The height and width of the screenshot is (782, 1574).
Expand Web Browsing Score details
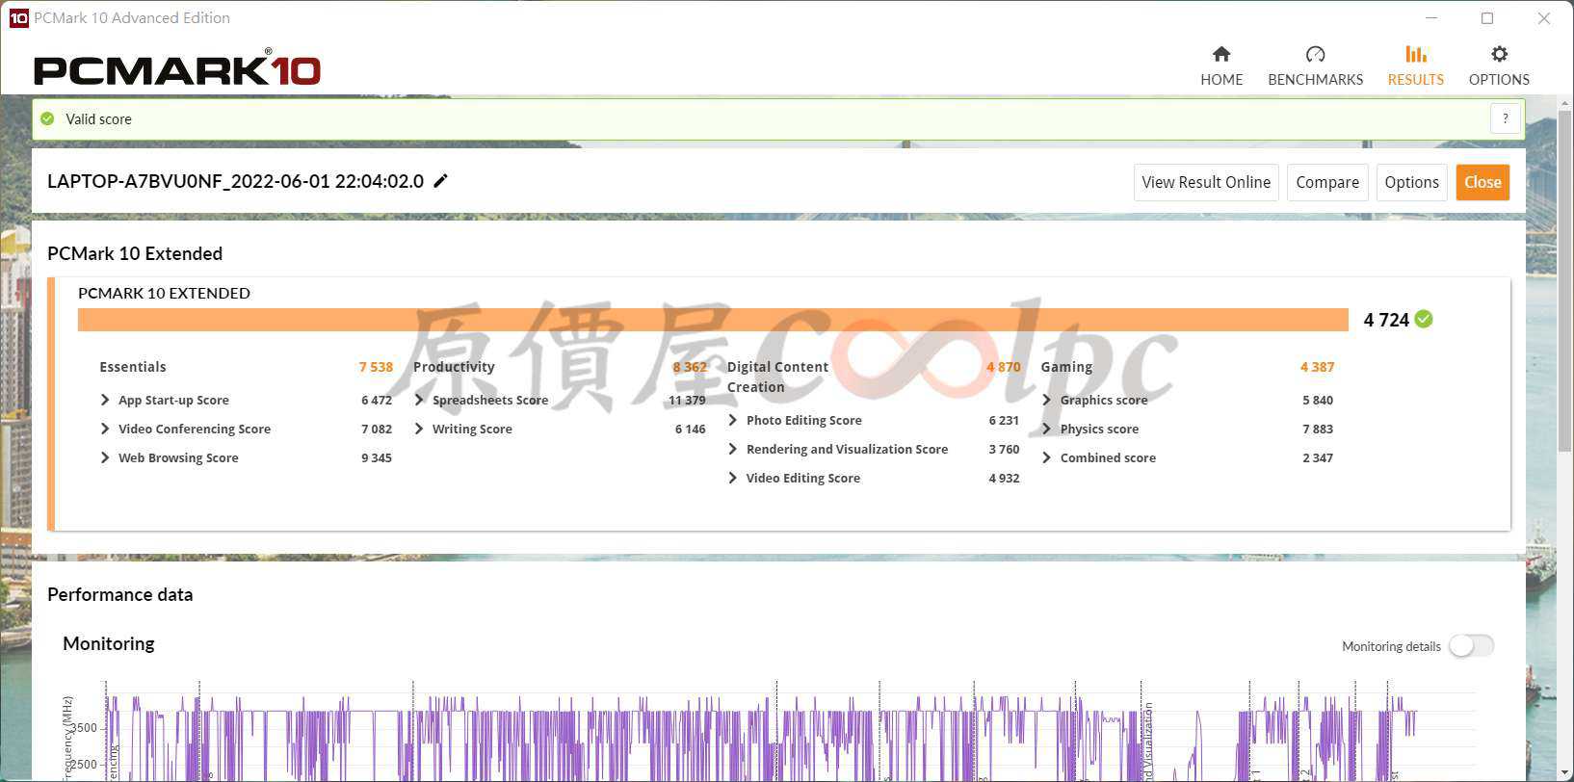pos(105,457)
